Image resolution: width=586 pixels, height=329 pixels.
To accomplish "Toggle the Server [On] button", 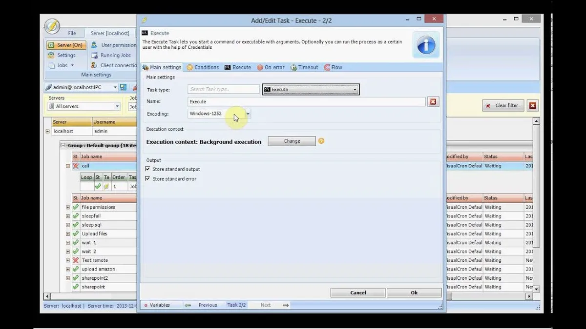I will (66, 45).
